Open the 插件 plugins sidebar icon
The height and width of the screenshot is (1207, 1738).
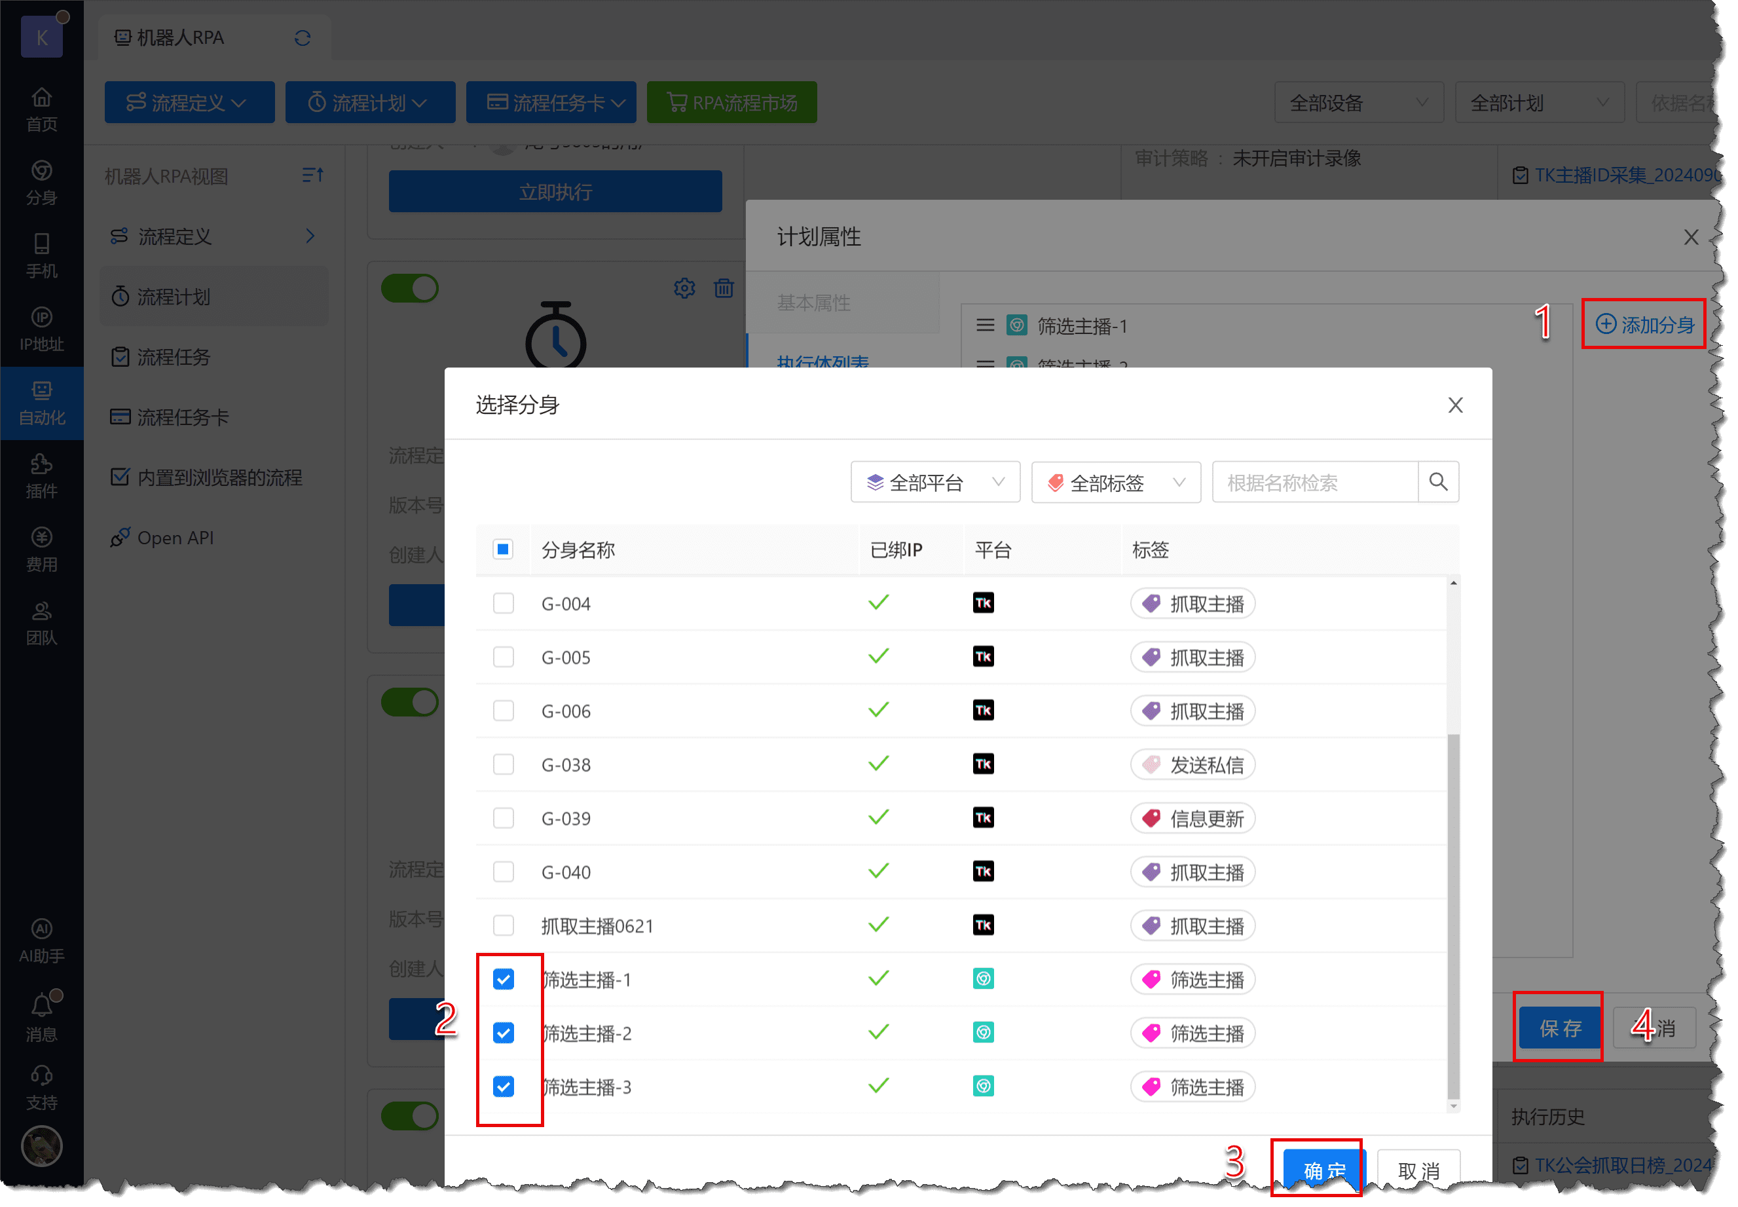(41, 475)
